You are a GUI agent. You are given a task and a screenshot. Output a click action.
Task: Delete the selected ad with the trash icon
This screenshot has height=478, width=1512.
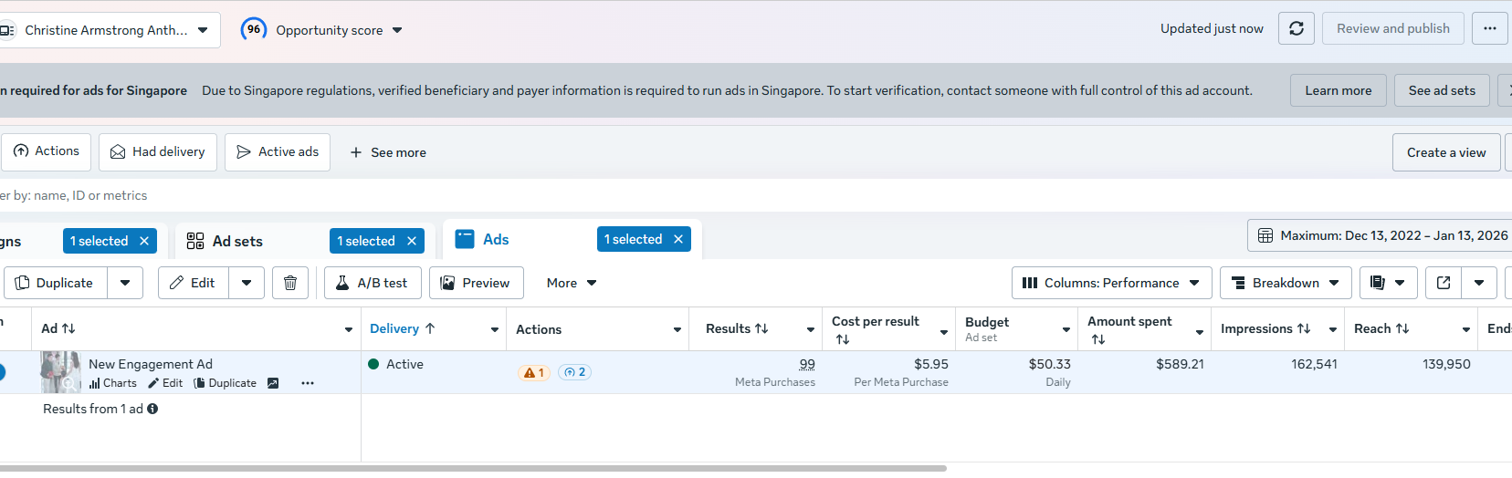pos(290,283)
